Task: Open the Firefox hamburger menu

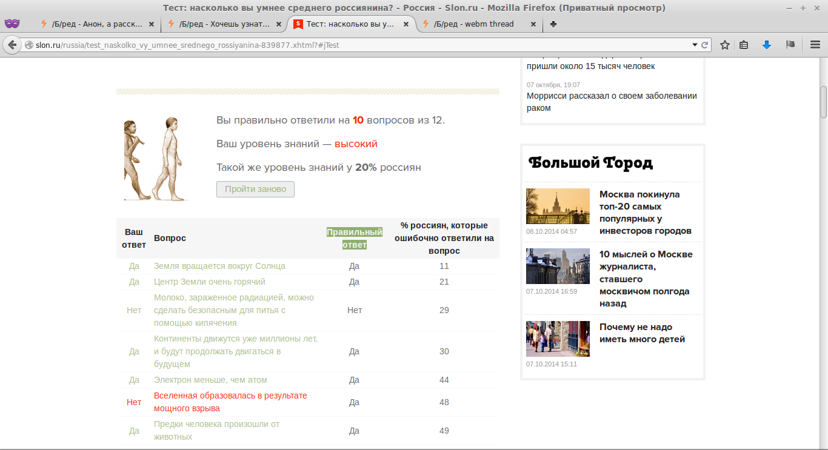Action: pyautogui.click(x=815, y=45)
